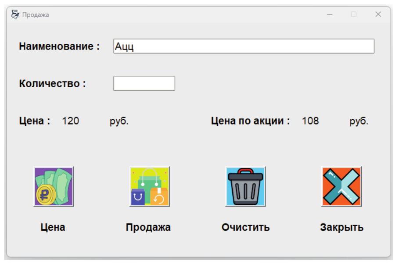Screen dimensions: 399x264
Task: Click the Очистить caption below trash can
Action: click(245, 227)
